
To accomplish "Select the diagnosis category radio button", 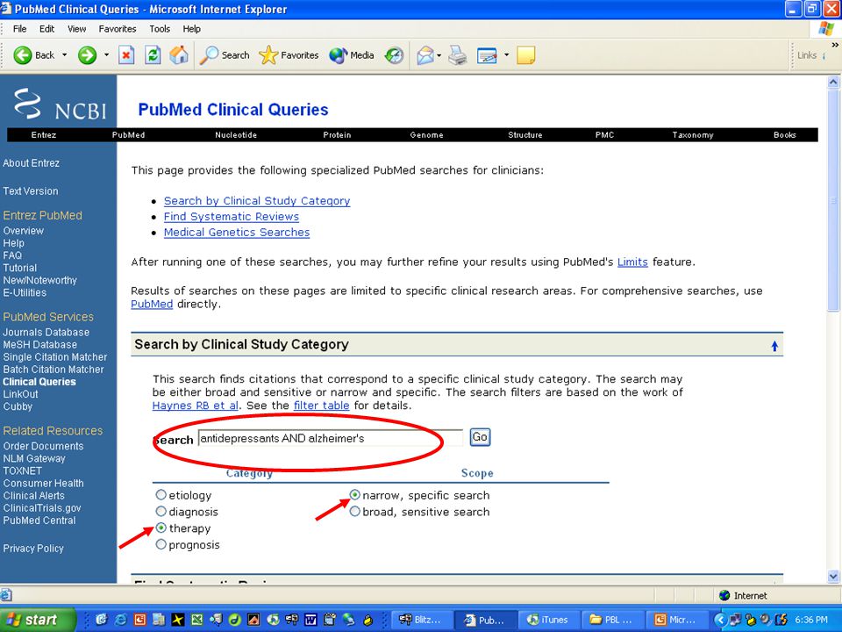I will (161, 511).
